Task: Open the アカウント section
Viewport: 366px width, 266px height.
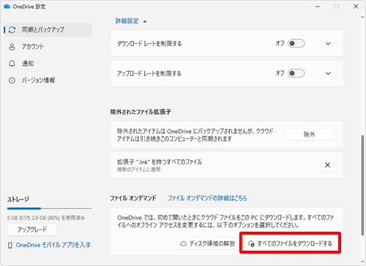Action: [x=32, y=47]
